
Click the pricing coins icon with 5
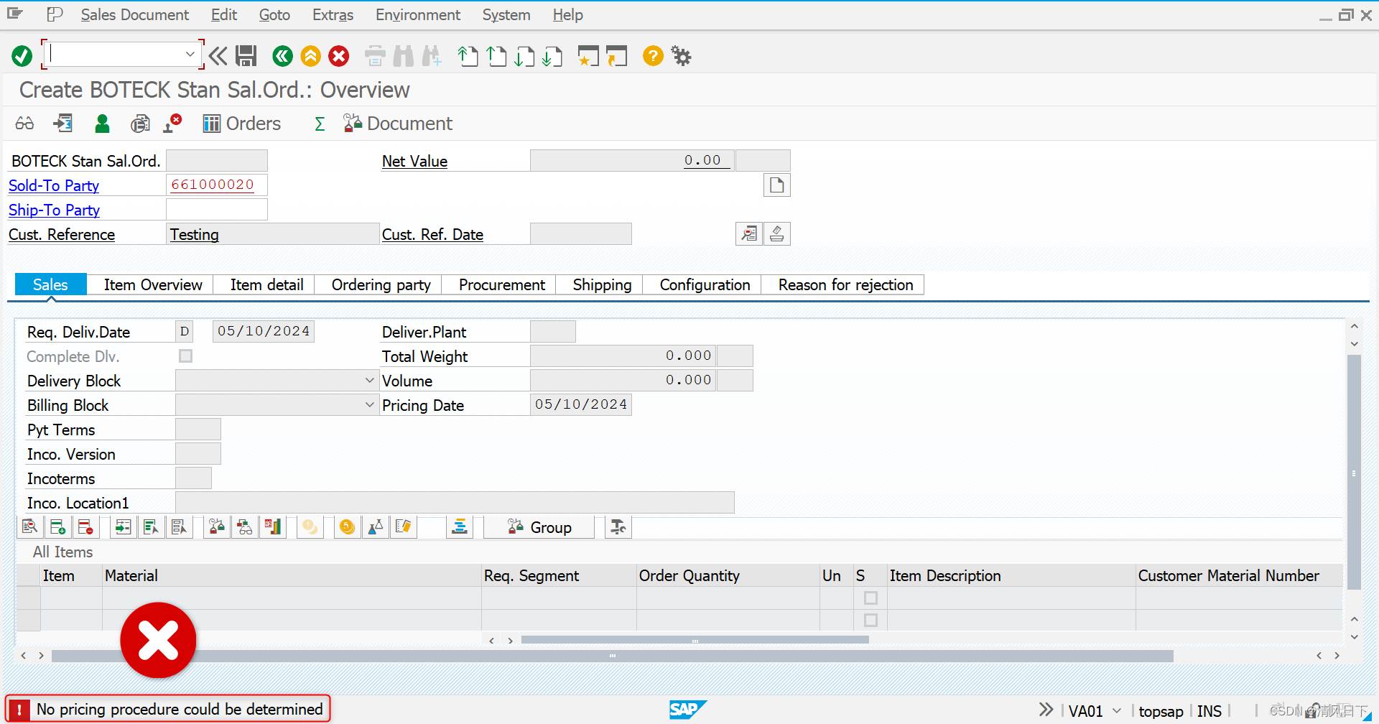click(x=348, y=527)
